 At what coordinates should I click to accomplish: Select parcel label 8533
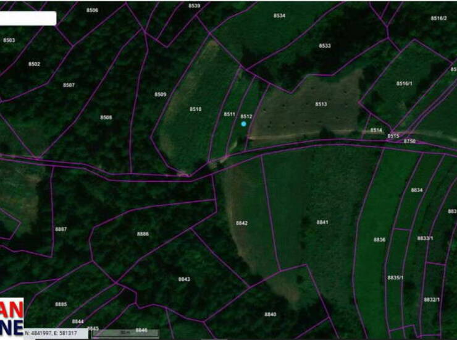tap(325, 46)
